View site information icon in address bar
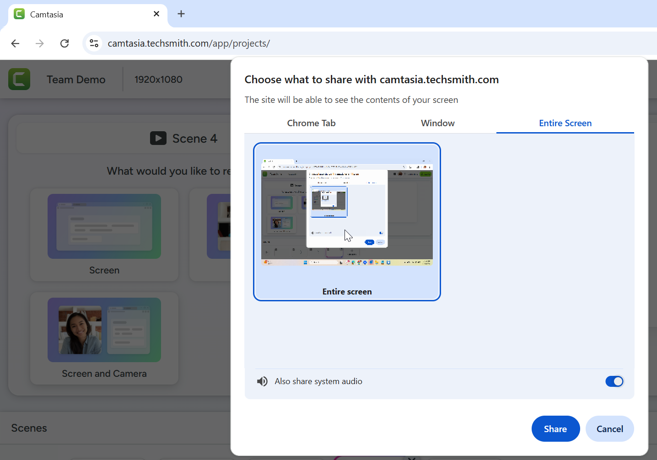The image size is (657, 460). click(x=94, y=43)
